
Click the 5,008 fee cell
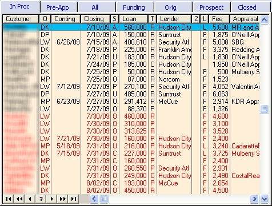tap(219, 42)
